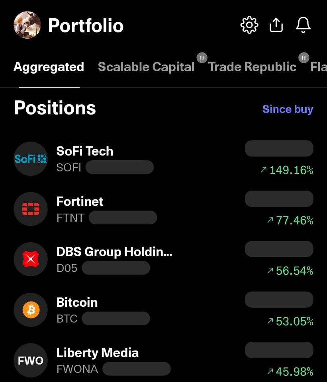The width and height of the screenshot is (327, 382).
Task: Tap the DBS Group Holdings name
Action: (x=114, y=251)
